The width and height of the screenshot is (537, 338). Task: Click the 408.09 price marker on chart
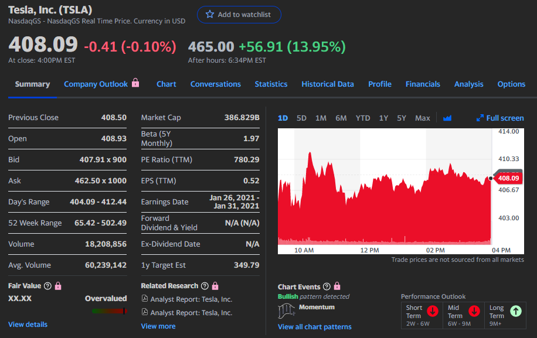[508, 178]
